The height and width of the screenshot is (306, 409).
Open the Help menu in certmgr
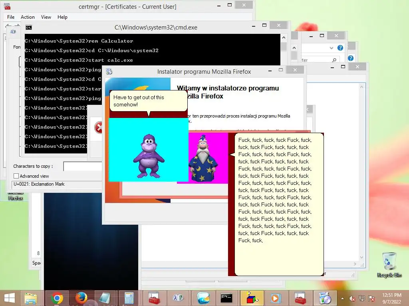[x=62, y=17]
